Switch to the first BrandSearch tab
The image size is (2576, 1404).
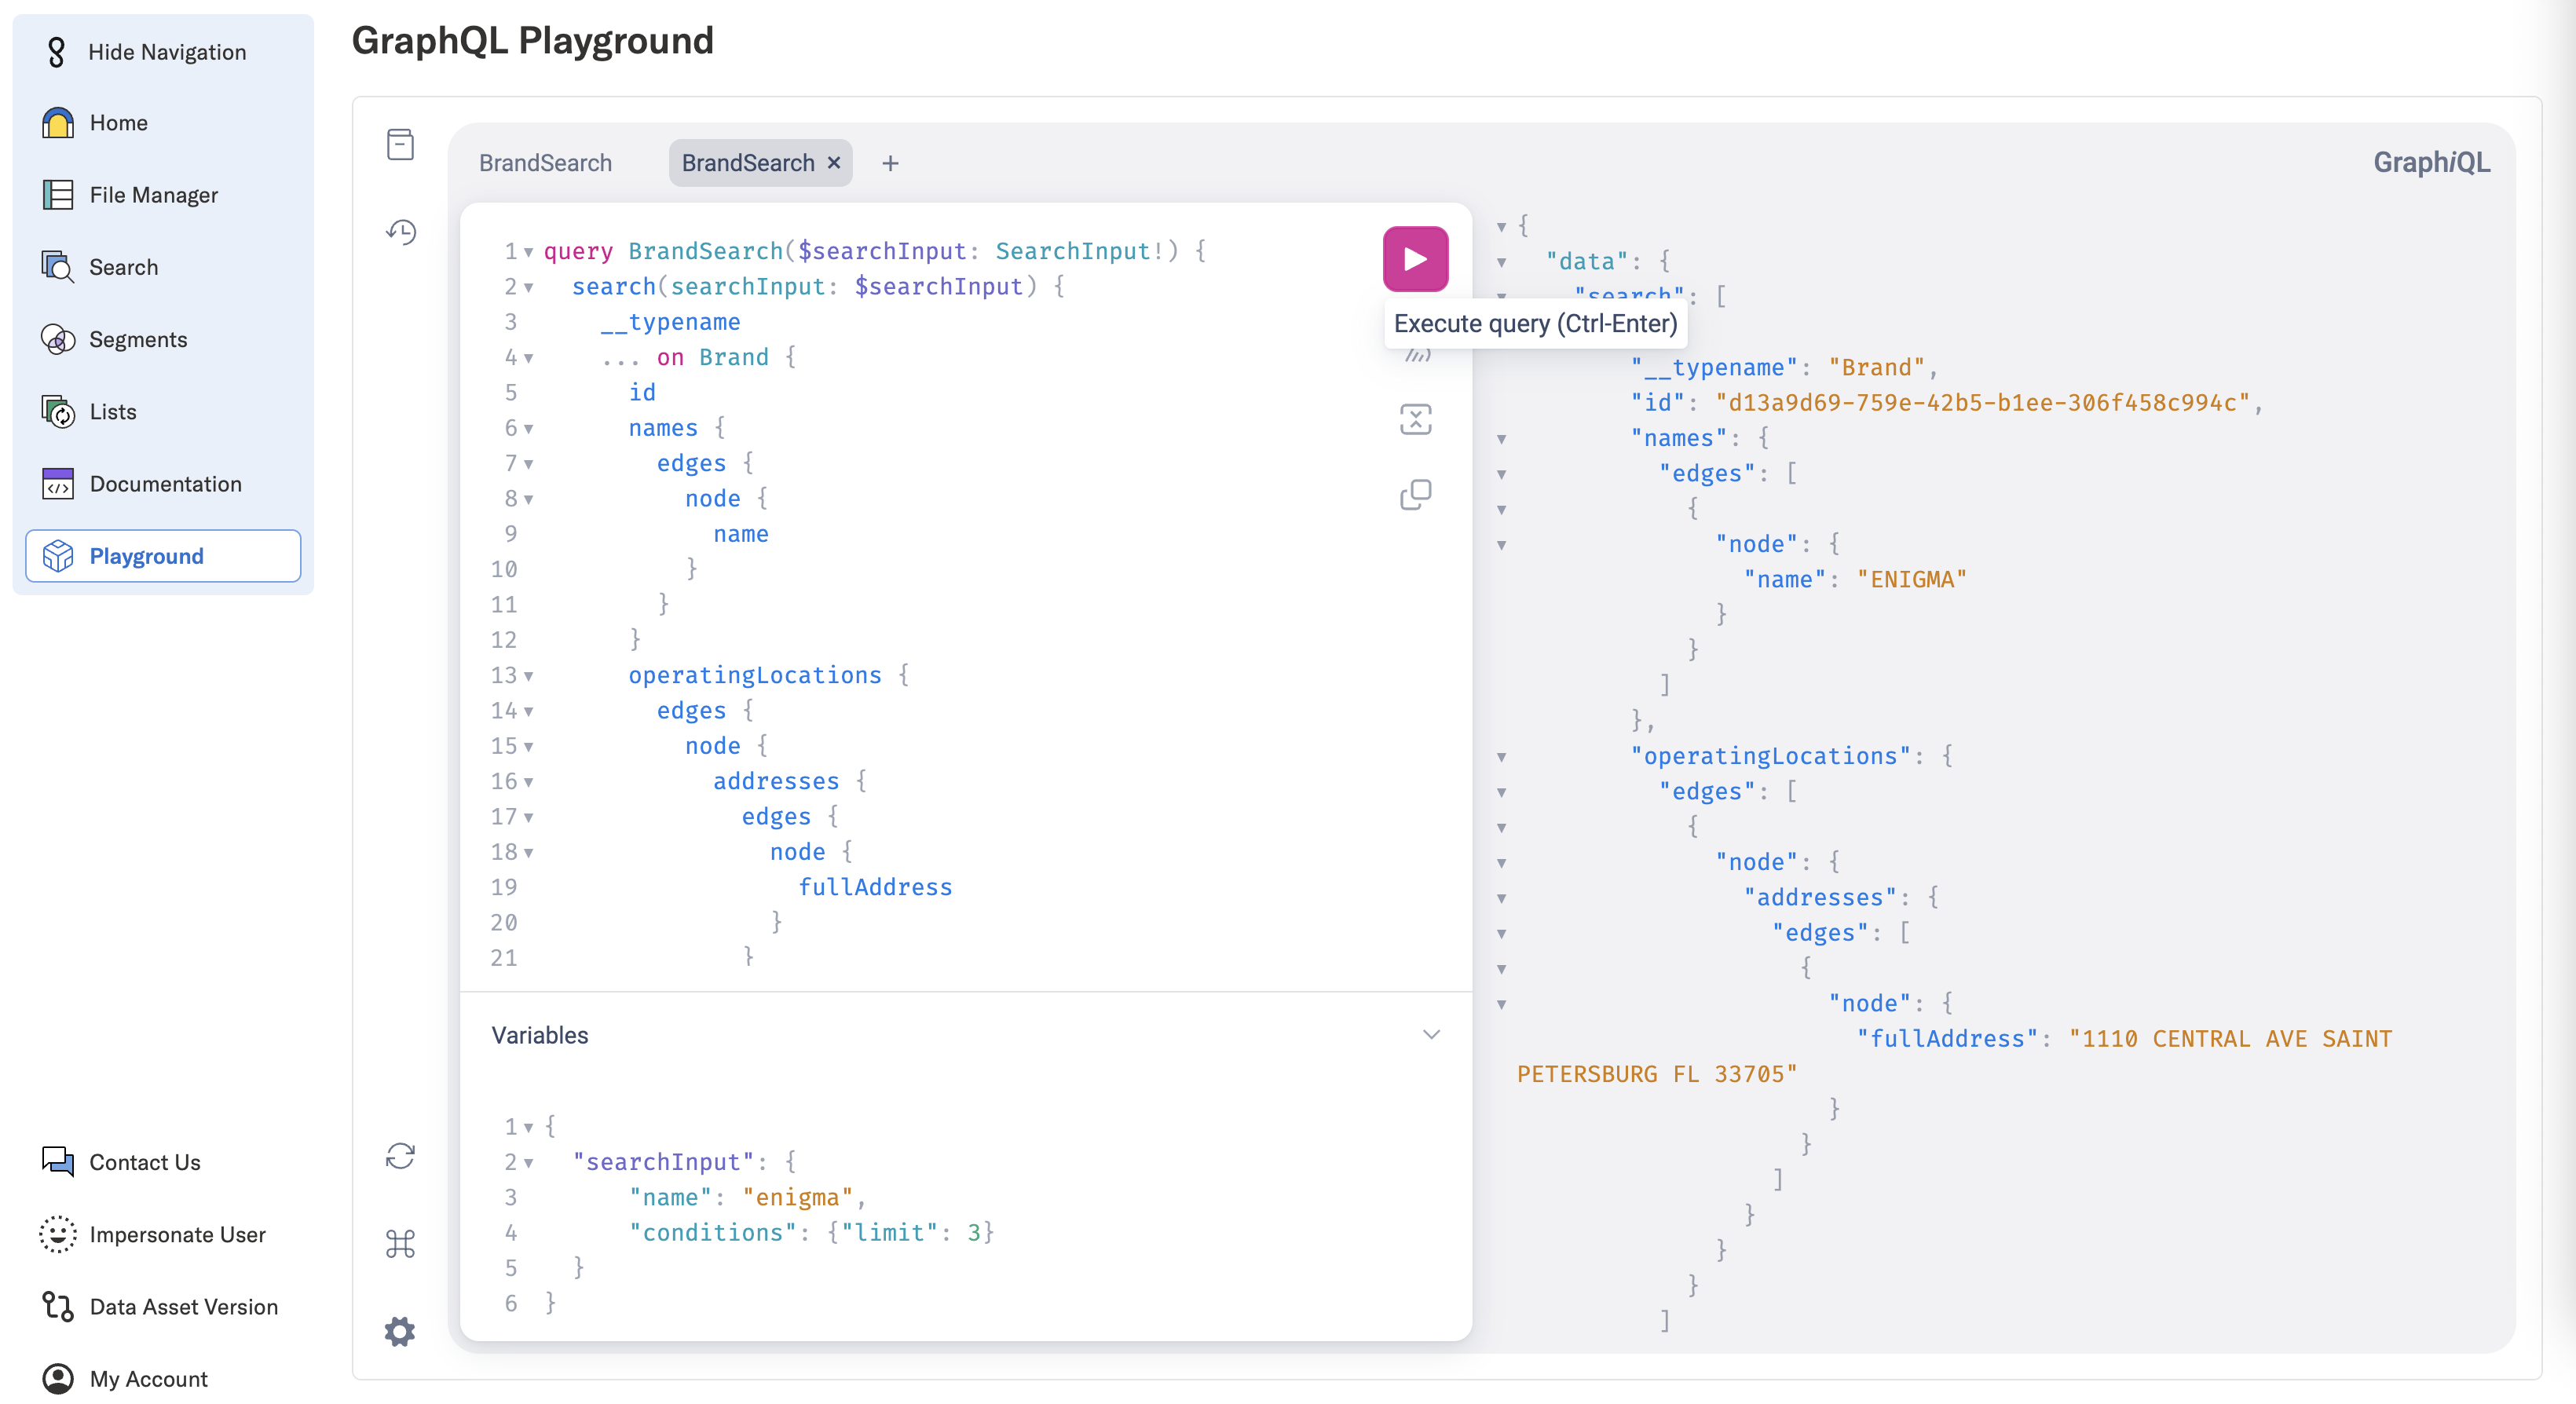pyautogui.click(x=545, y=163)
